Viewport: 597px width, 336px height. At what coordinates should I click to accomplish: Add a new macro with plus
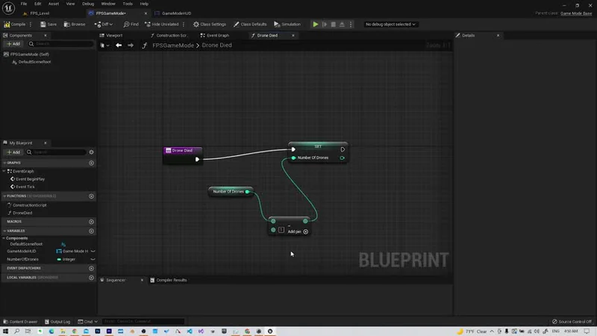click(x=91, y=222)
